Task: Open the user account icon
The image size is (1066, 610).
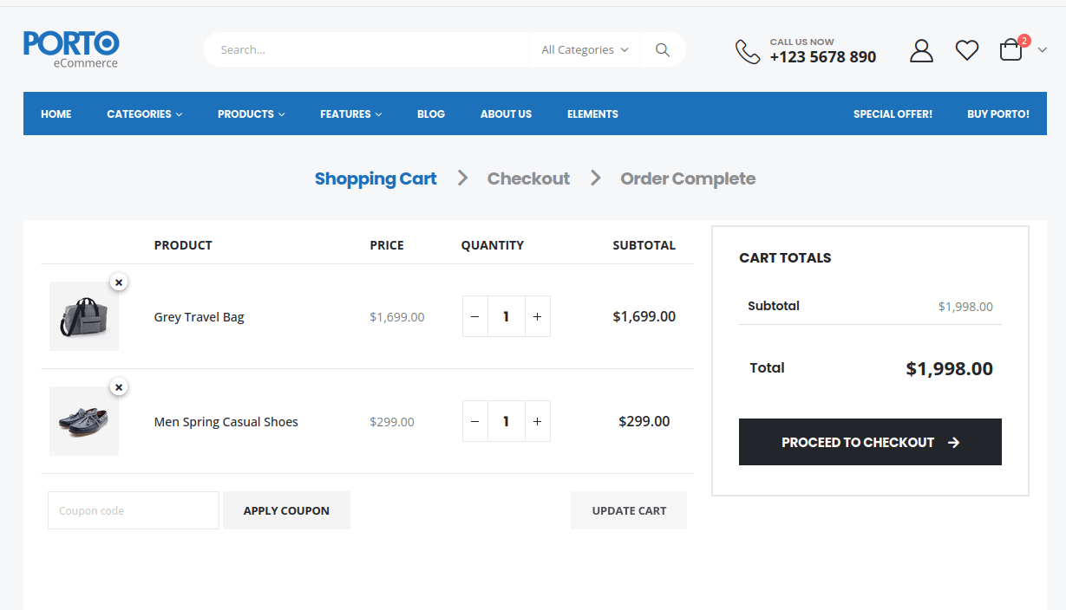Action: point(921,50)
